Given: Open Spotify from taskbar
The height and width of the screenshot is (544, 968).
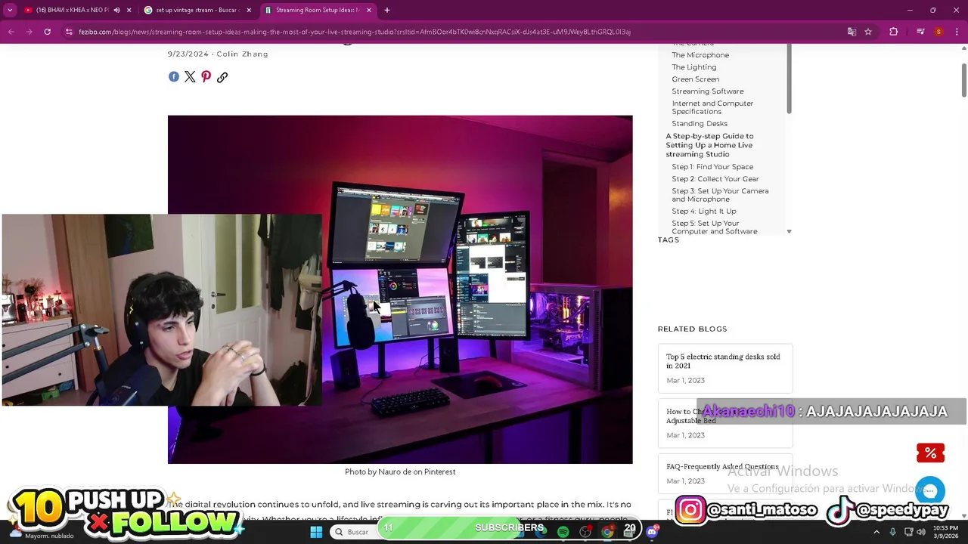Looking at the screenshot, I should (563, 532).
